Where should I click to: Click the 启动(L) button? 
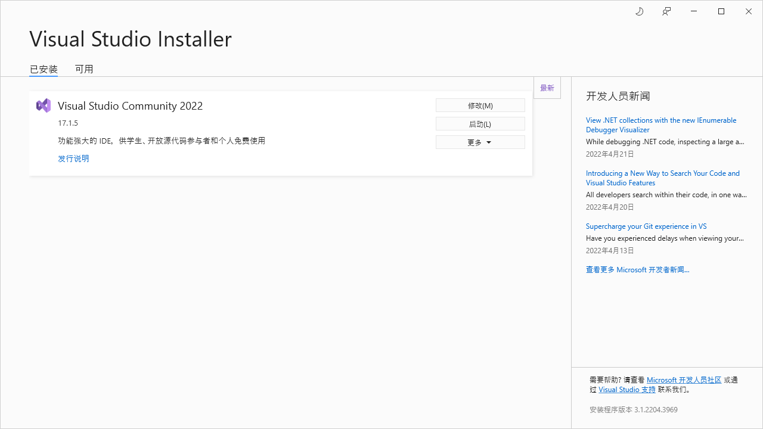480,124
